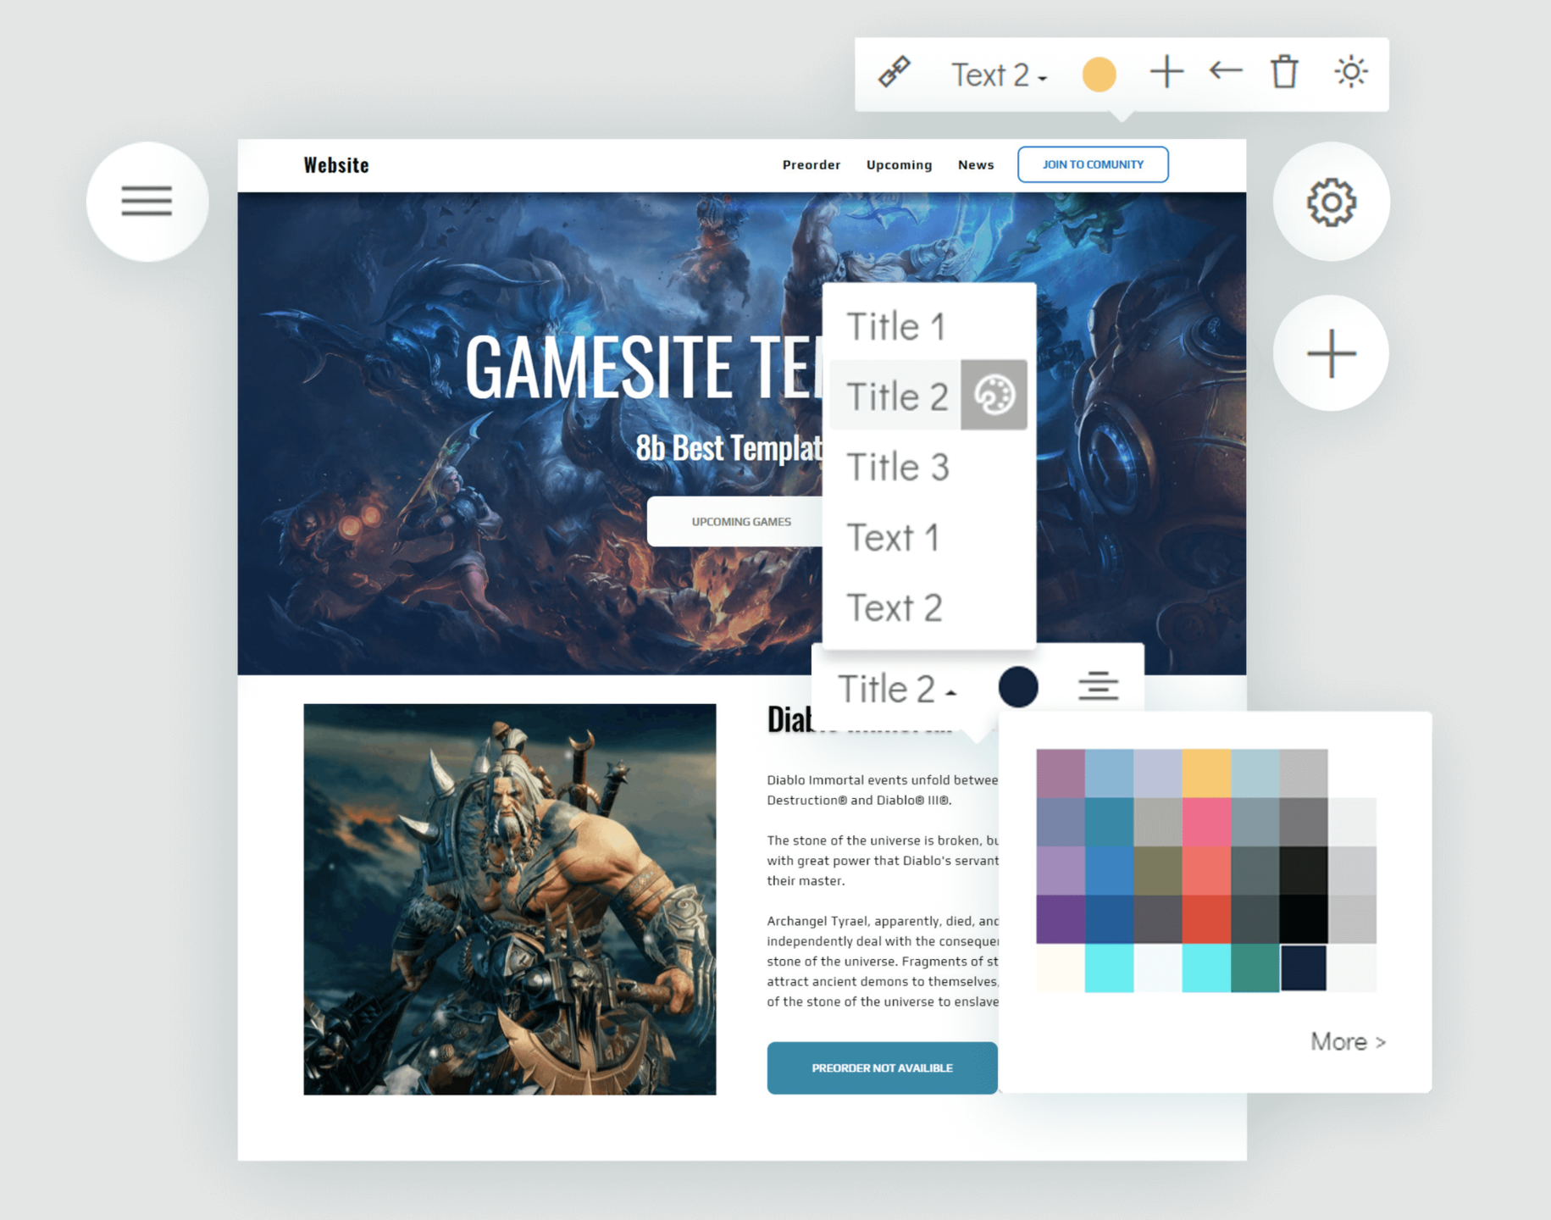
Task: Open the News nav link
Action: [976, 164]
